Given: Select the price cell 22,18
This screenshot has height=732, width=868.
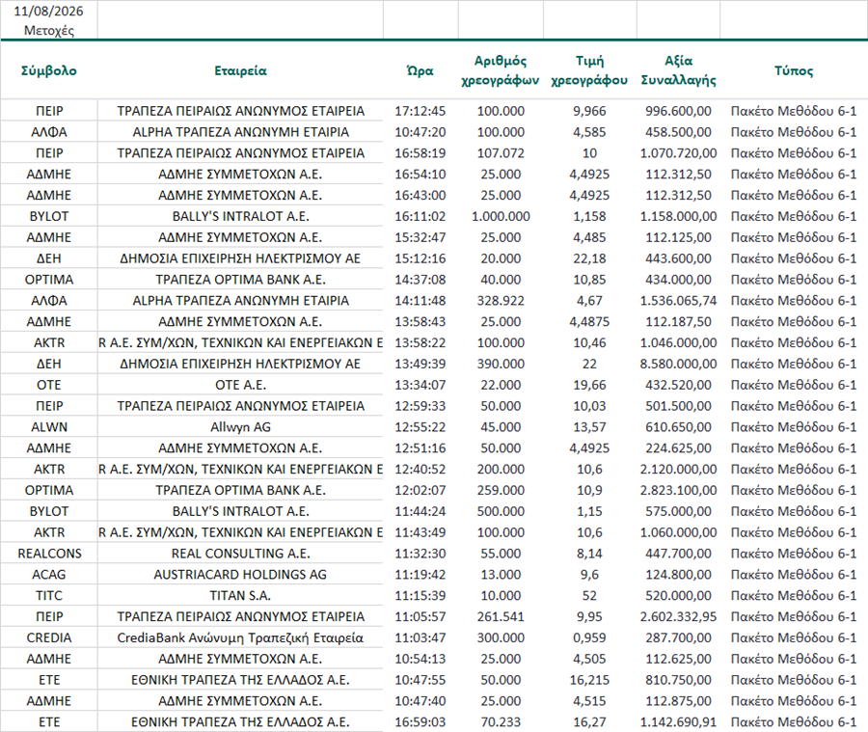Looking at the screenshot, I should click(x=589, y=258).
